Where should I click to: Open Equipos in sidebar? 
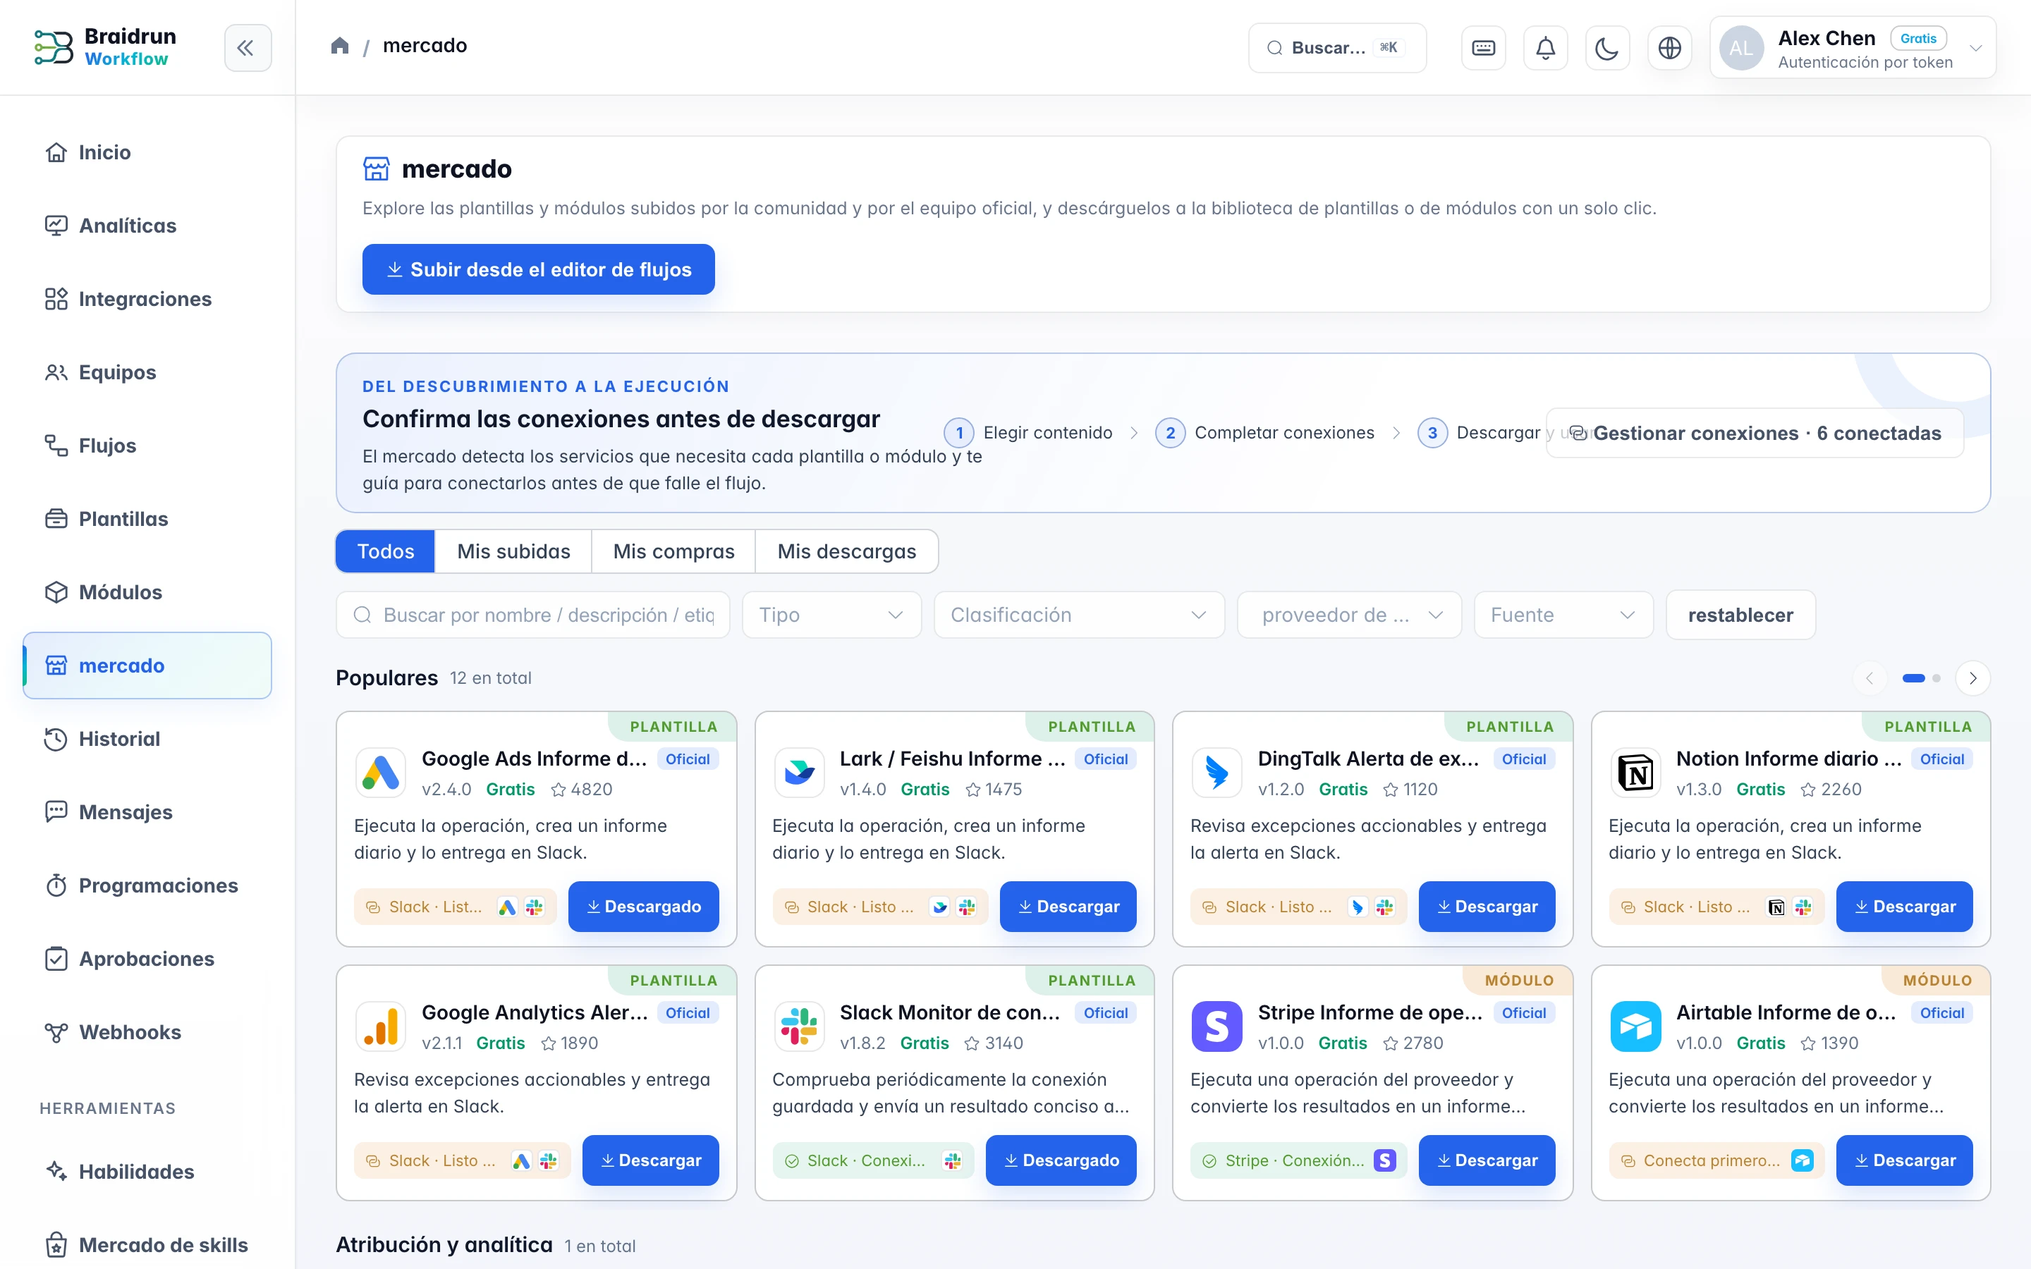[x=147, y=372]
